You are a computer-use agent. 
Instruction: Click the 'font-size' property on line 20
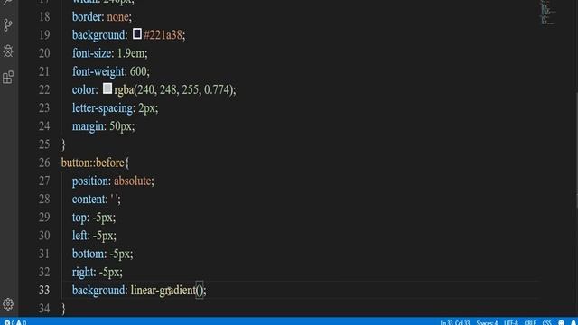click(92, 53)
